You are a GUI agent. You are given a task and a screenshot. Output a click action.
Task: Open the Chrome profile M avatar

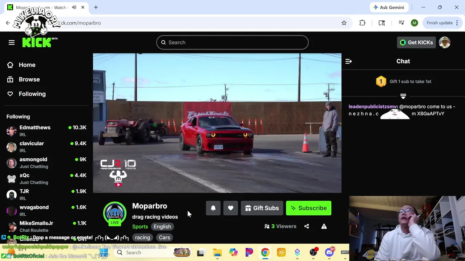point(415,23)
